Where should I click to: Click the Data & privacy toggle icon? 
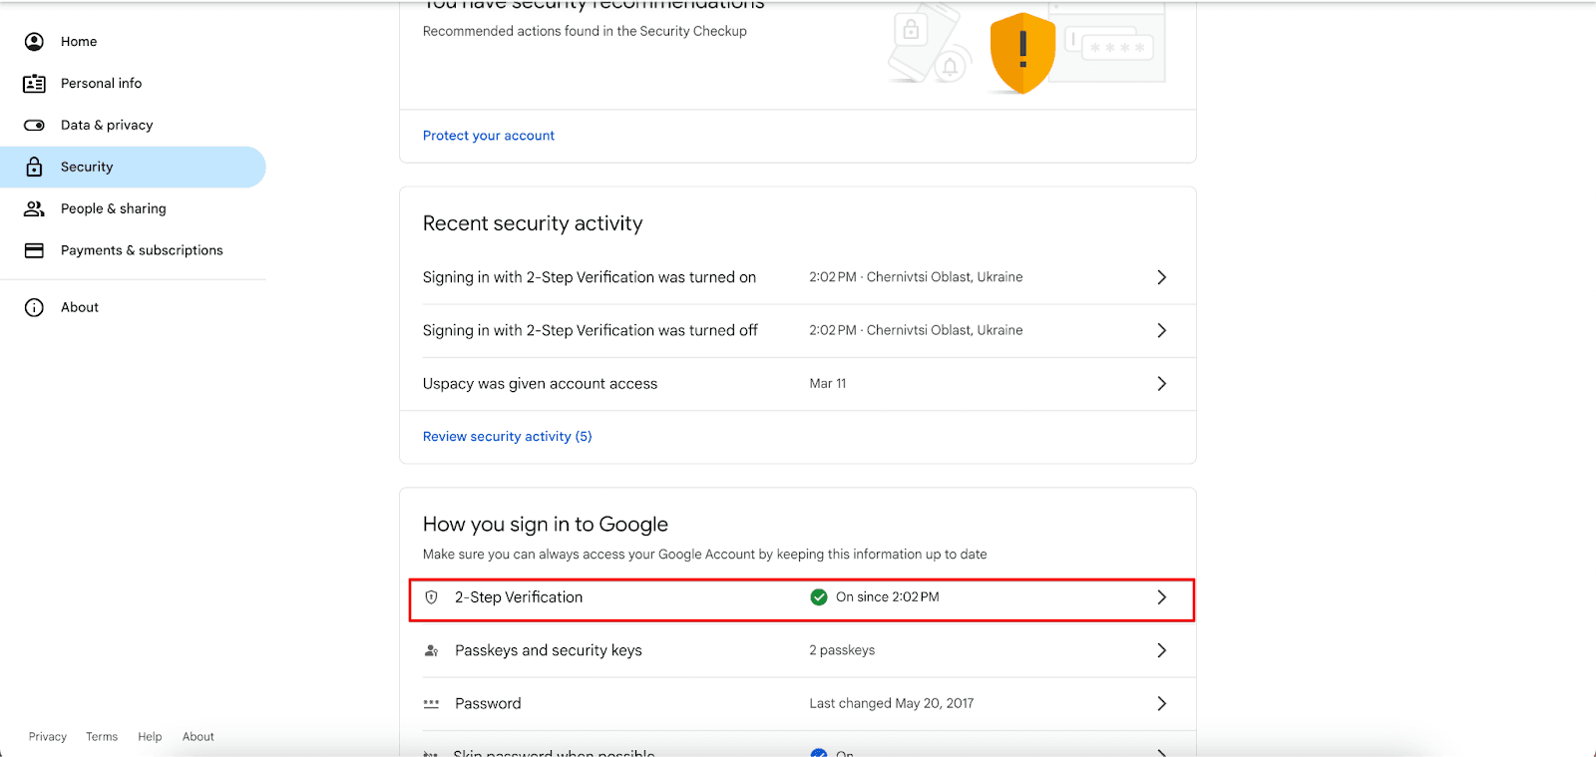[x=34, y=126]
